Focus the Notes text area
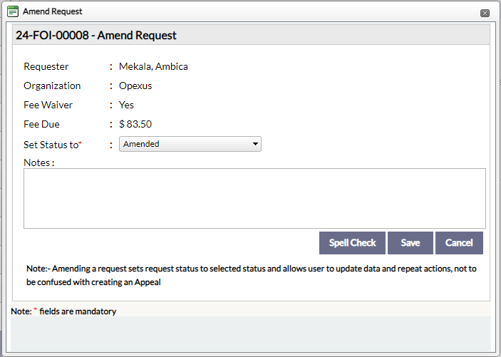 pyautogui.click(x=254, y=199)
